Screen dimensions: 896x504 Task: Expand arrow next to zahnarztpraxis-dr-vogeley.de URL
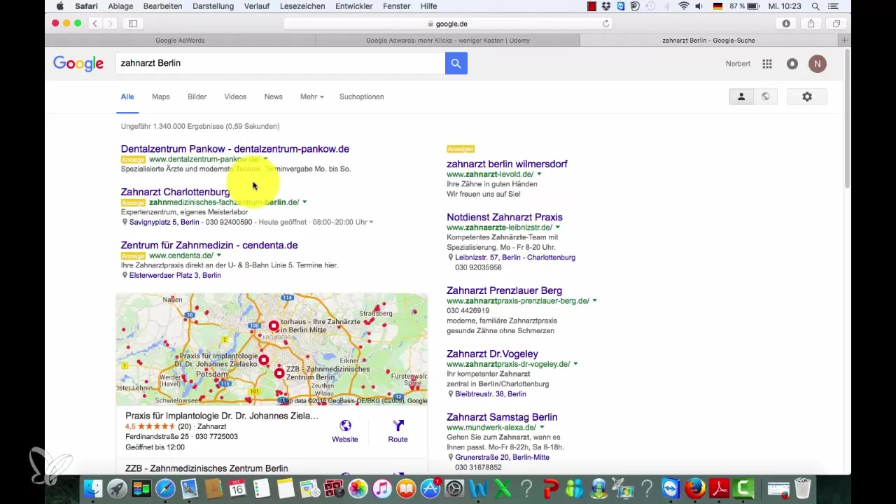[576, 364]
